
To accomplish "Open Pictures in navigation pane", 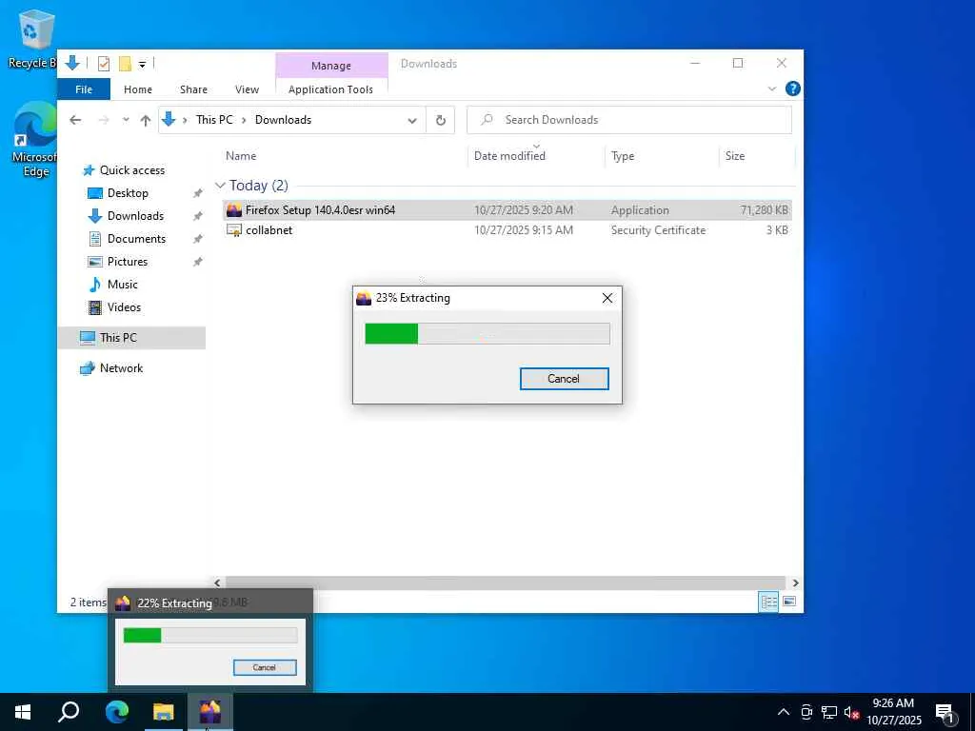I will tap(128, 262).
